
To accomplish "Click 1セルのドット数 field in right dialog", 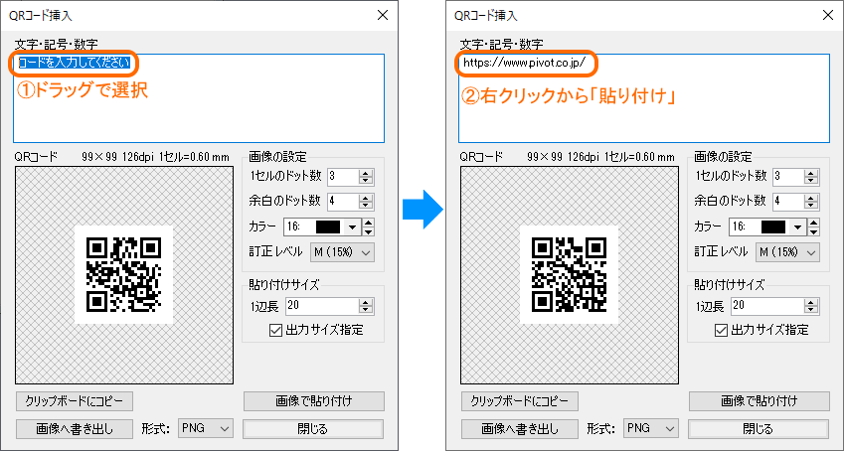I will [788, 176].
